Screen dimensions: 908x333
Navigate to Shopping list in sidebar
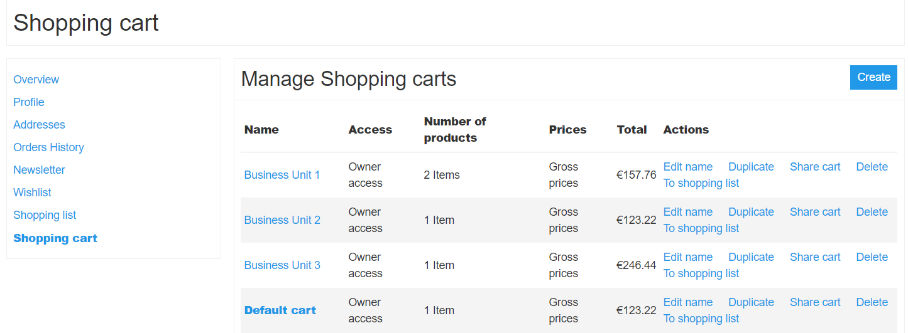[x=45, y=215]
